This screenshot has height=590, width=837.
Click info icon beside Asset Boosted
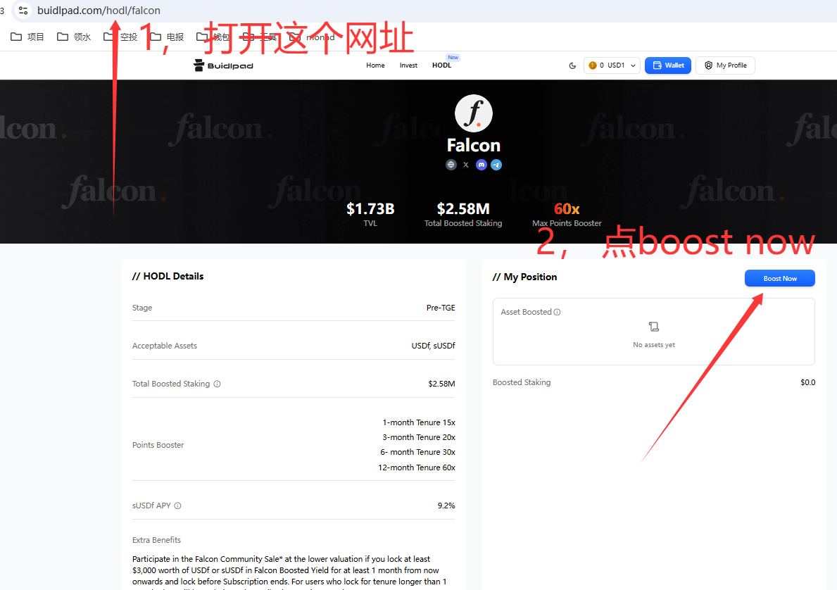point(558,312)
